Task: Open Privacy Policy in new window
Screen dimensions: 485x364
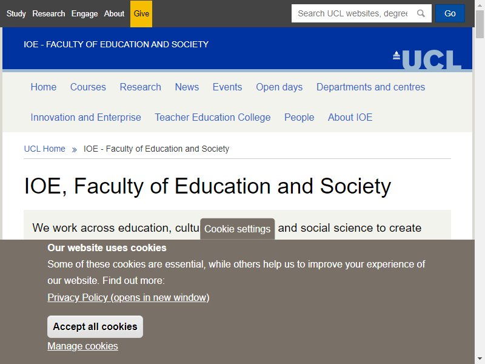Action: pos(128,297)
